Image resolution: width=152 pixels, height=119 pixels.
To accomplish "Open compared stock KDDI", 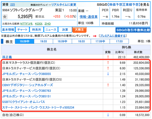I will (x=39, y=23).
